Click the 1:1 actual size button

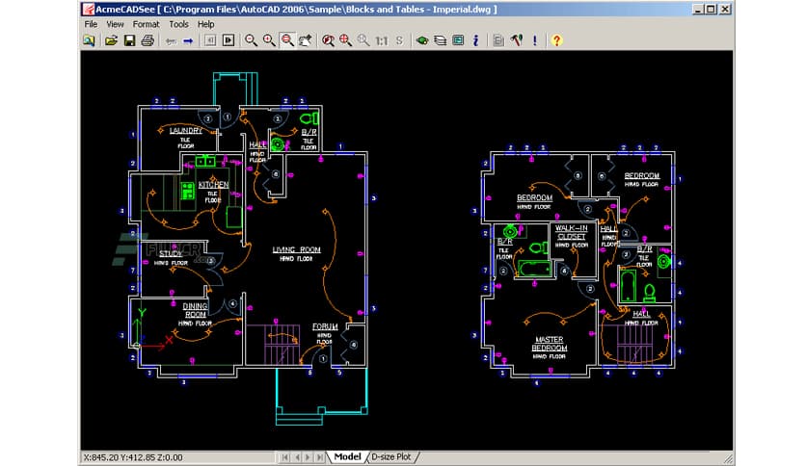click(381, 40)
